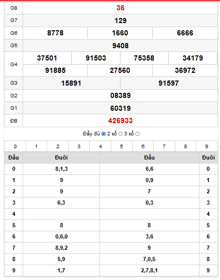Click the G6 number 8778
The width and height of the screenshot is (220, 280).
click(55, 33)
